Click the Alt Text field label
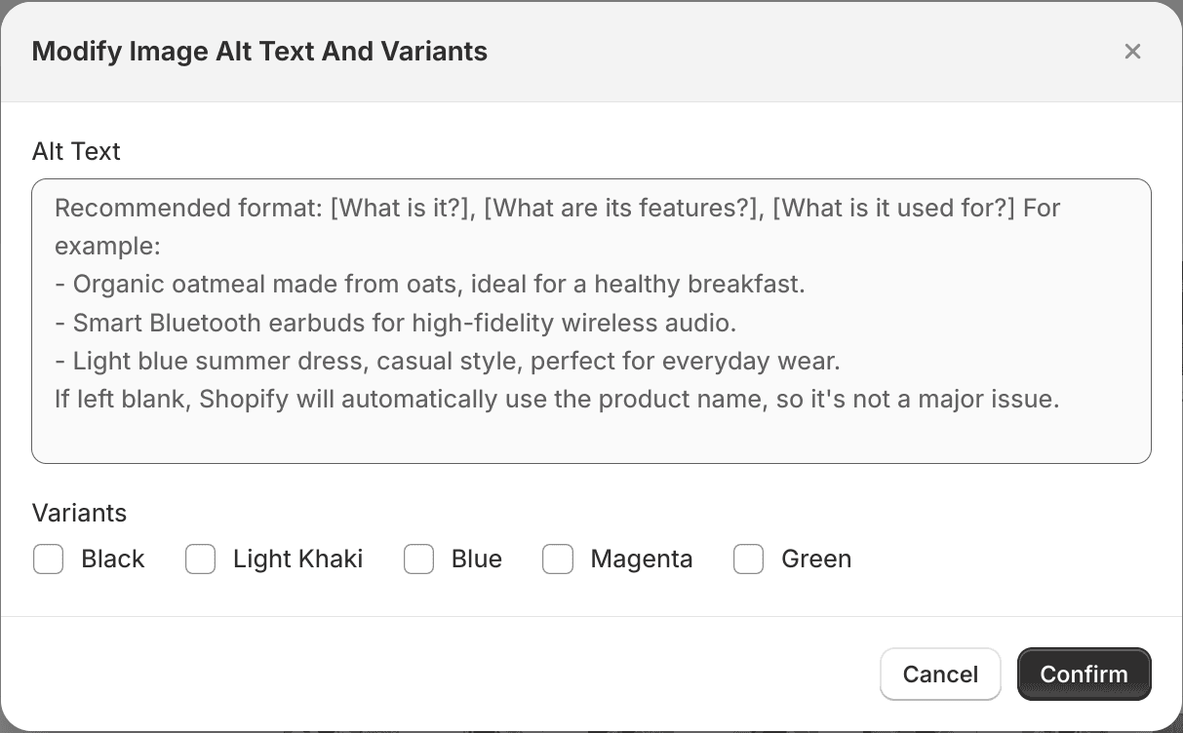Image resolution: width=1183 pixels, height=733 pixels. point(76,151)
